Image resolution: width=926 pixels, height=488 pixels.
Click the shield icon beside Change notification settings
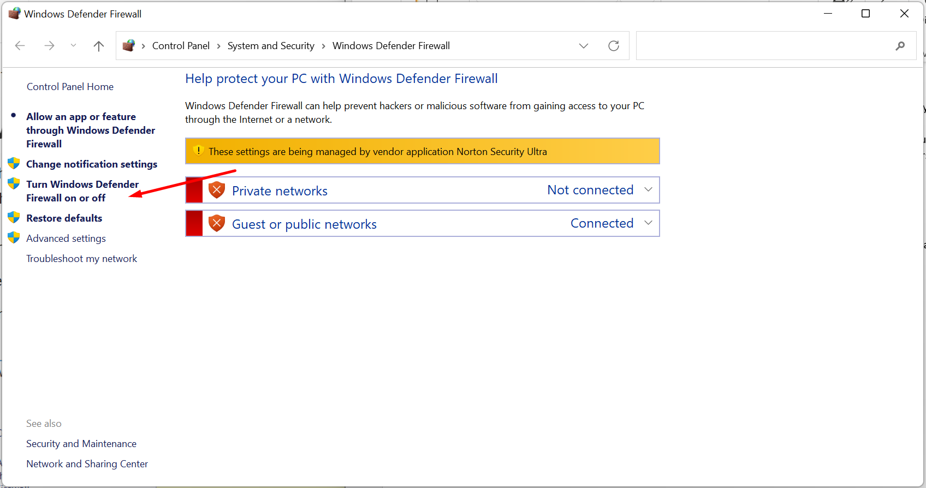14,164
